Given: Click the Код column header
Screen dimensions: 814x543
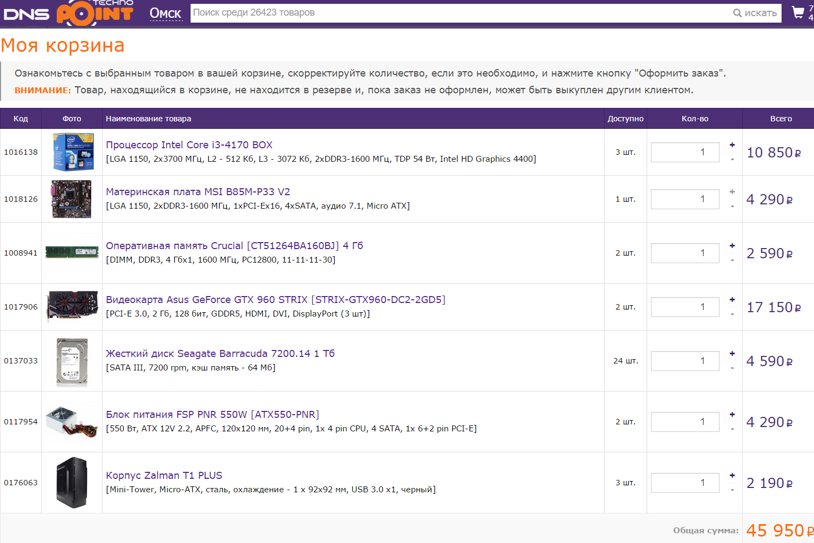Looking at the screenshot, I should click(21, 119).
